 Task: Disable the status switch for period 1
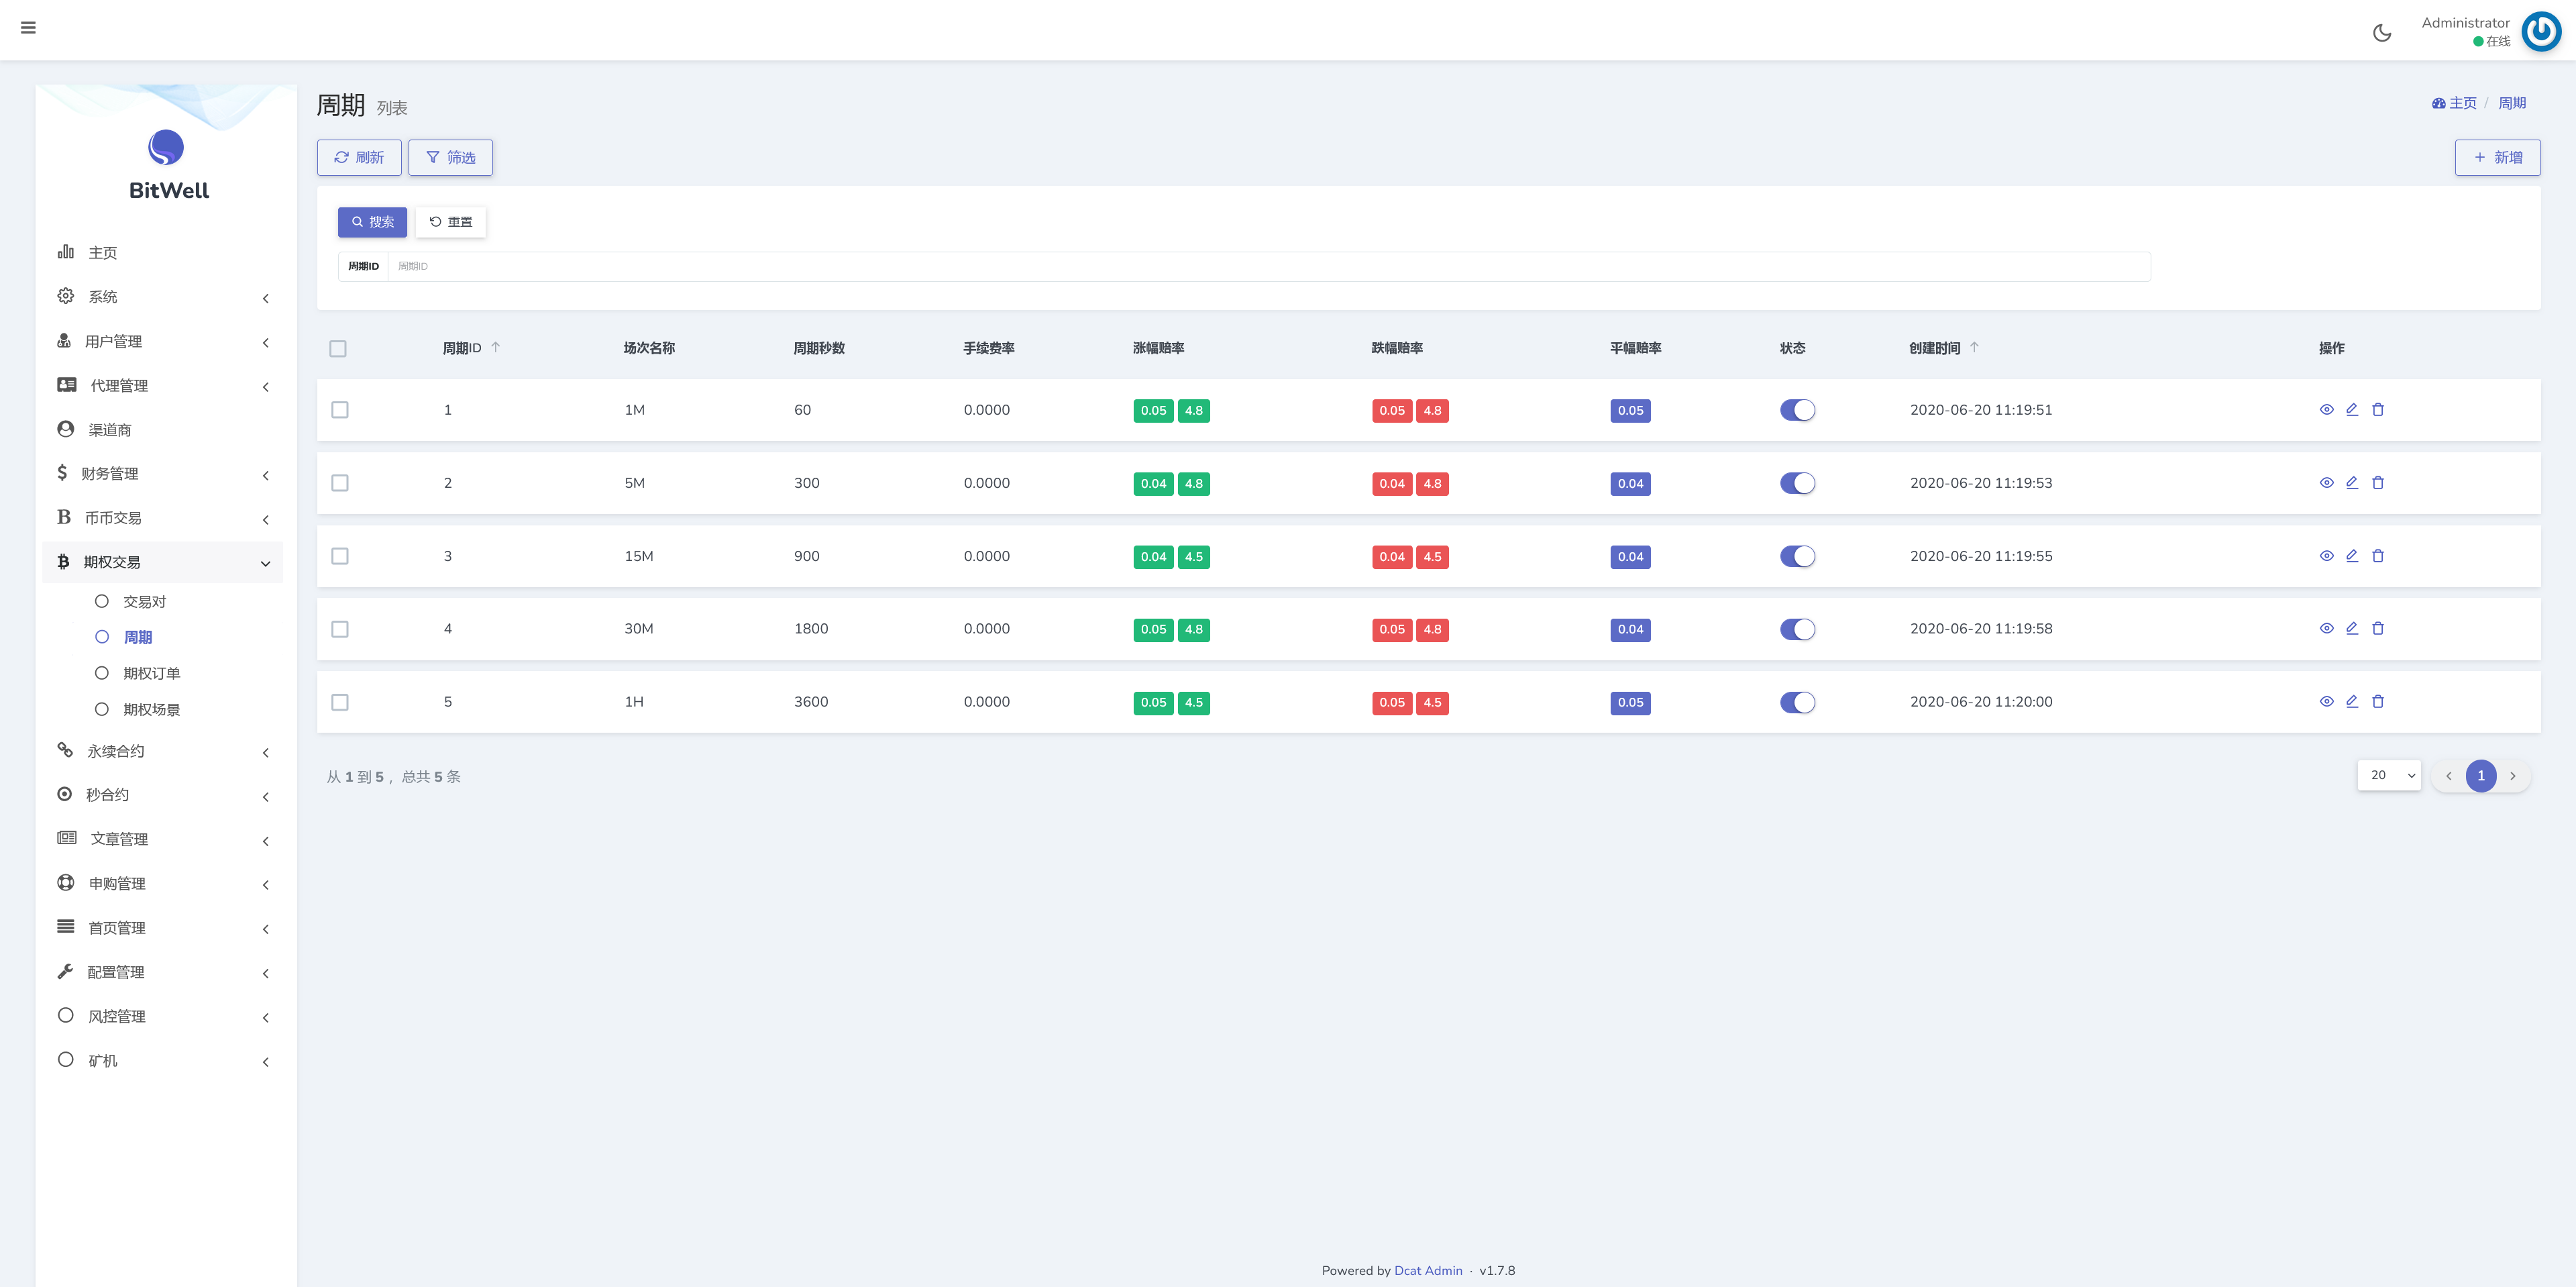point(1797,410)
